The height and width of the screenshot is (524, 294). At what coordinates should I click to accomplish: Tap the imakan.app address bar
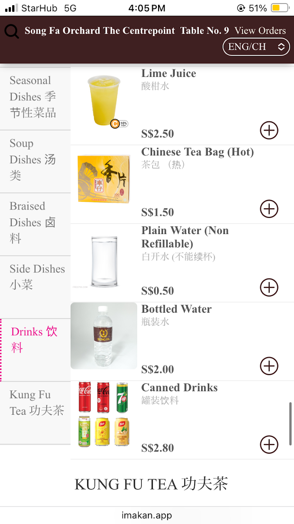(147, 515)
